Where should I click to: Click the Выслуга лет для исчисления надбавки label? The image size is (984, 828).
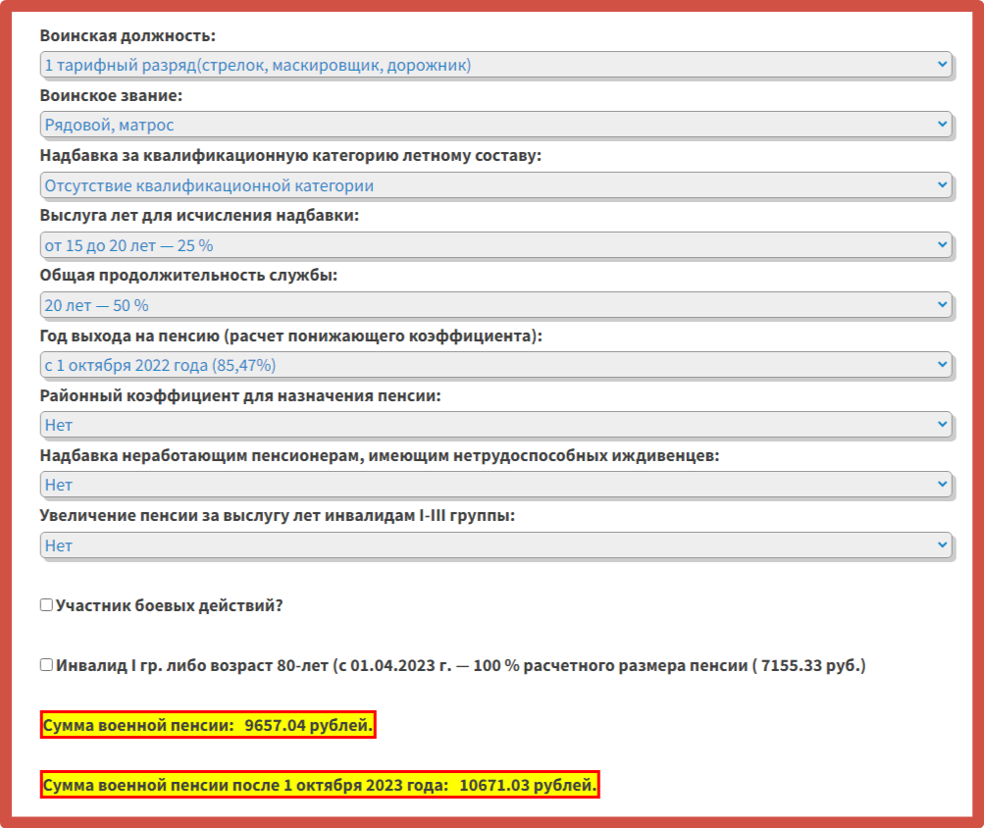199,215
